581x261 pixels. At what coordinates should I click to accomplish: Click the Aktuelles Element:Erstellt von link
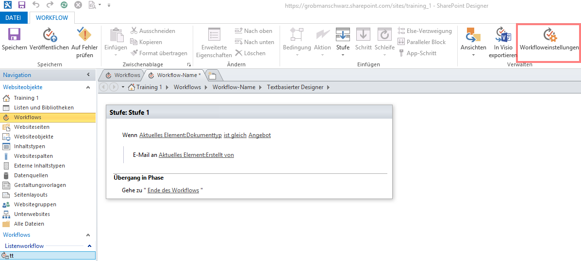click(196, 155)
